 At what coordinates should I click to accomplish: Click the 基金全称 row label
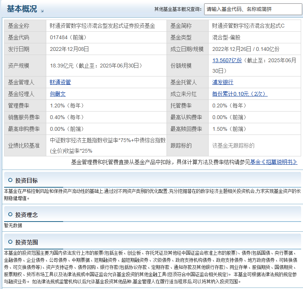point(18,26)
